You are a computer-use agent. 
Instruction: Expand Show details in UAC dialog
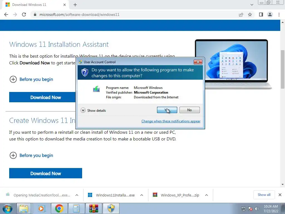93,110
